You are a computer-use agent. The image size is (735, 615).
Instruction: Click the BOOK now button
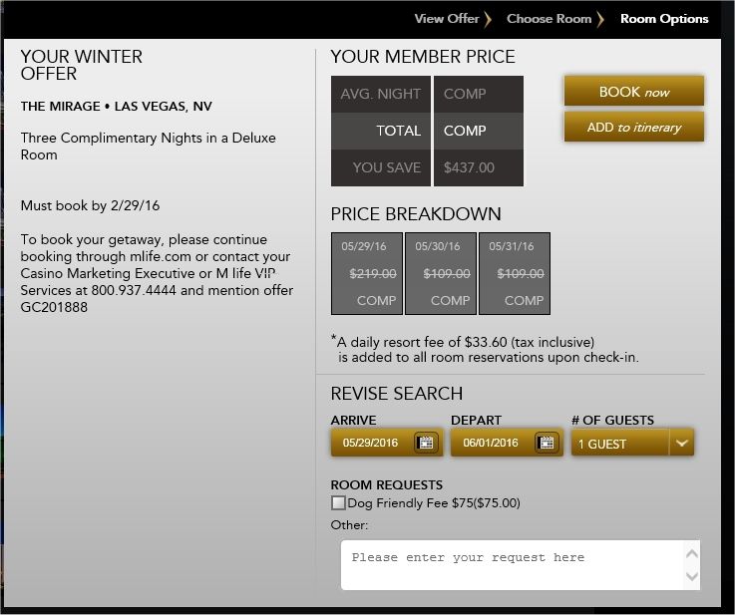[633, 92]
